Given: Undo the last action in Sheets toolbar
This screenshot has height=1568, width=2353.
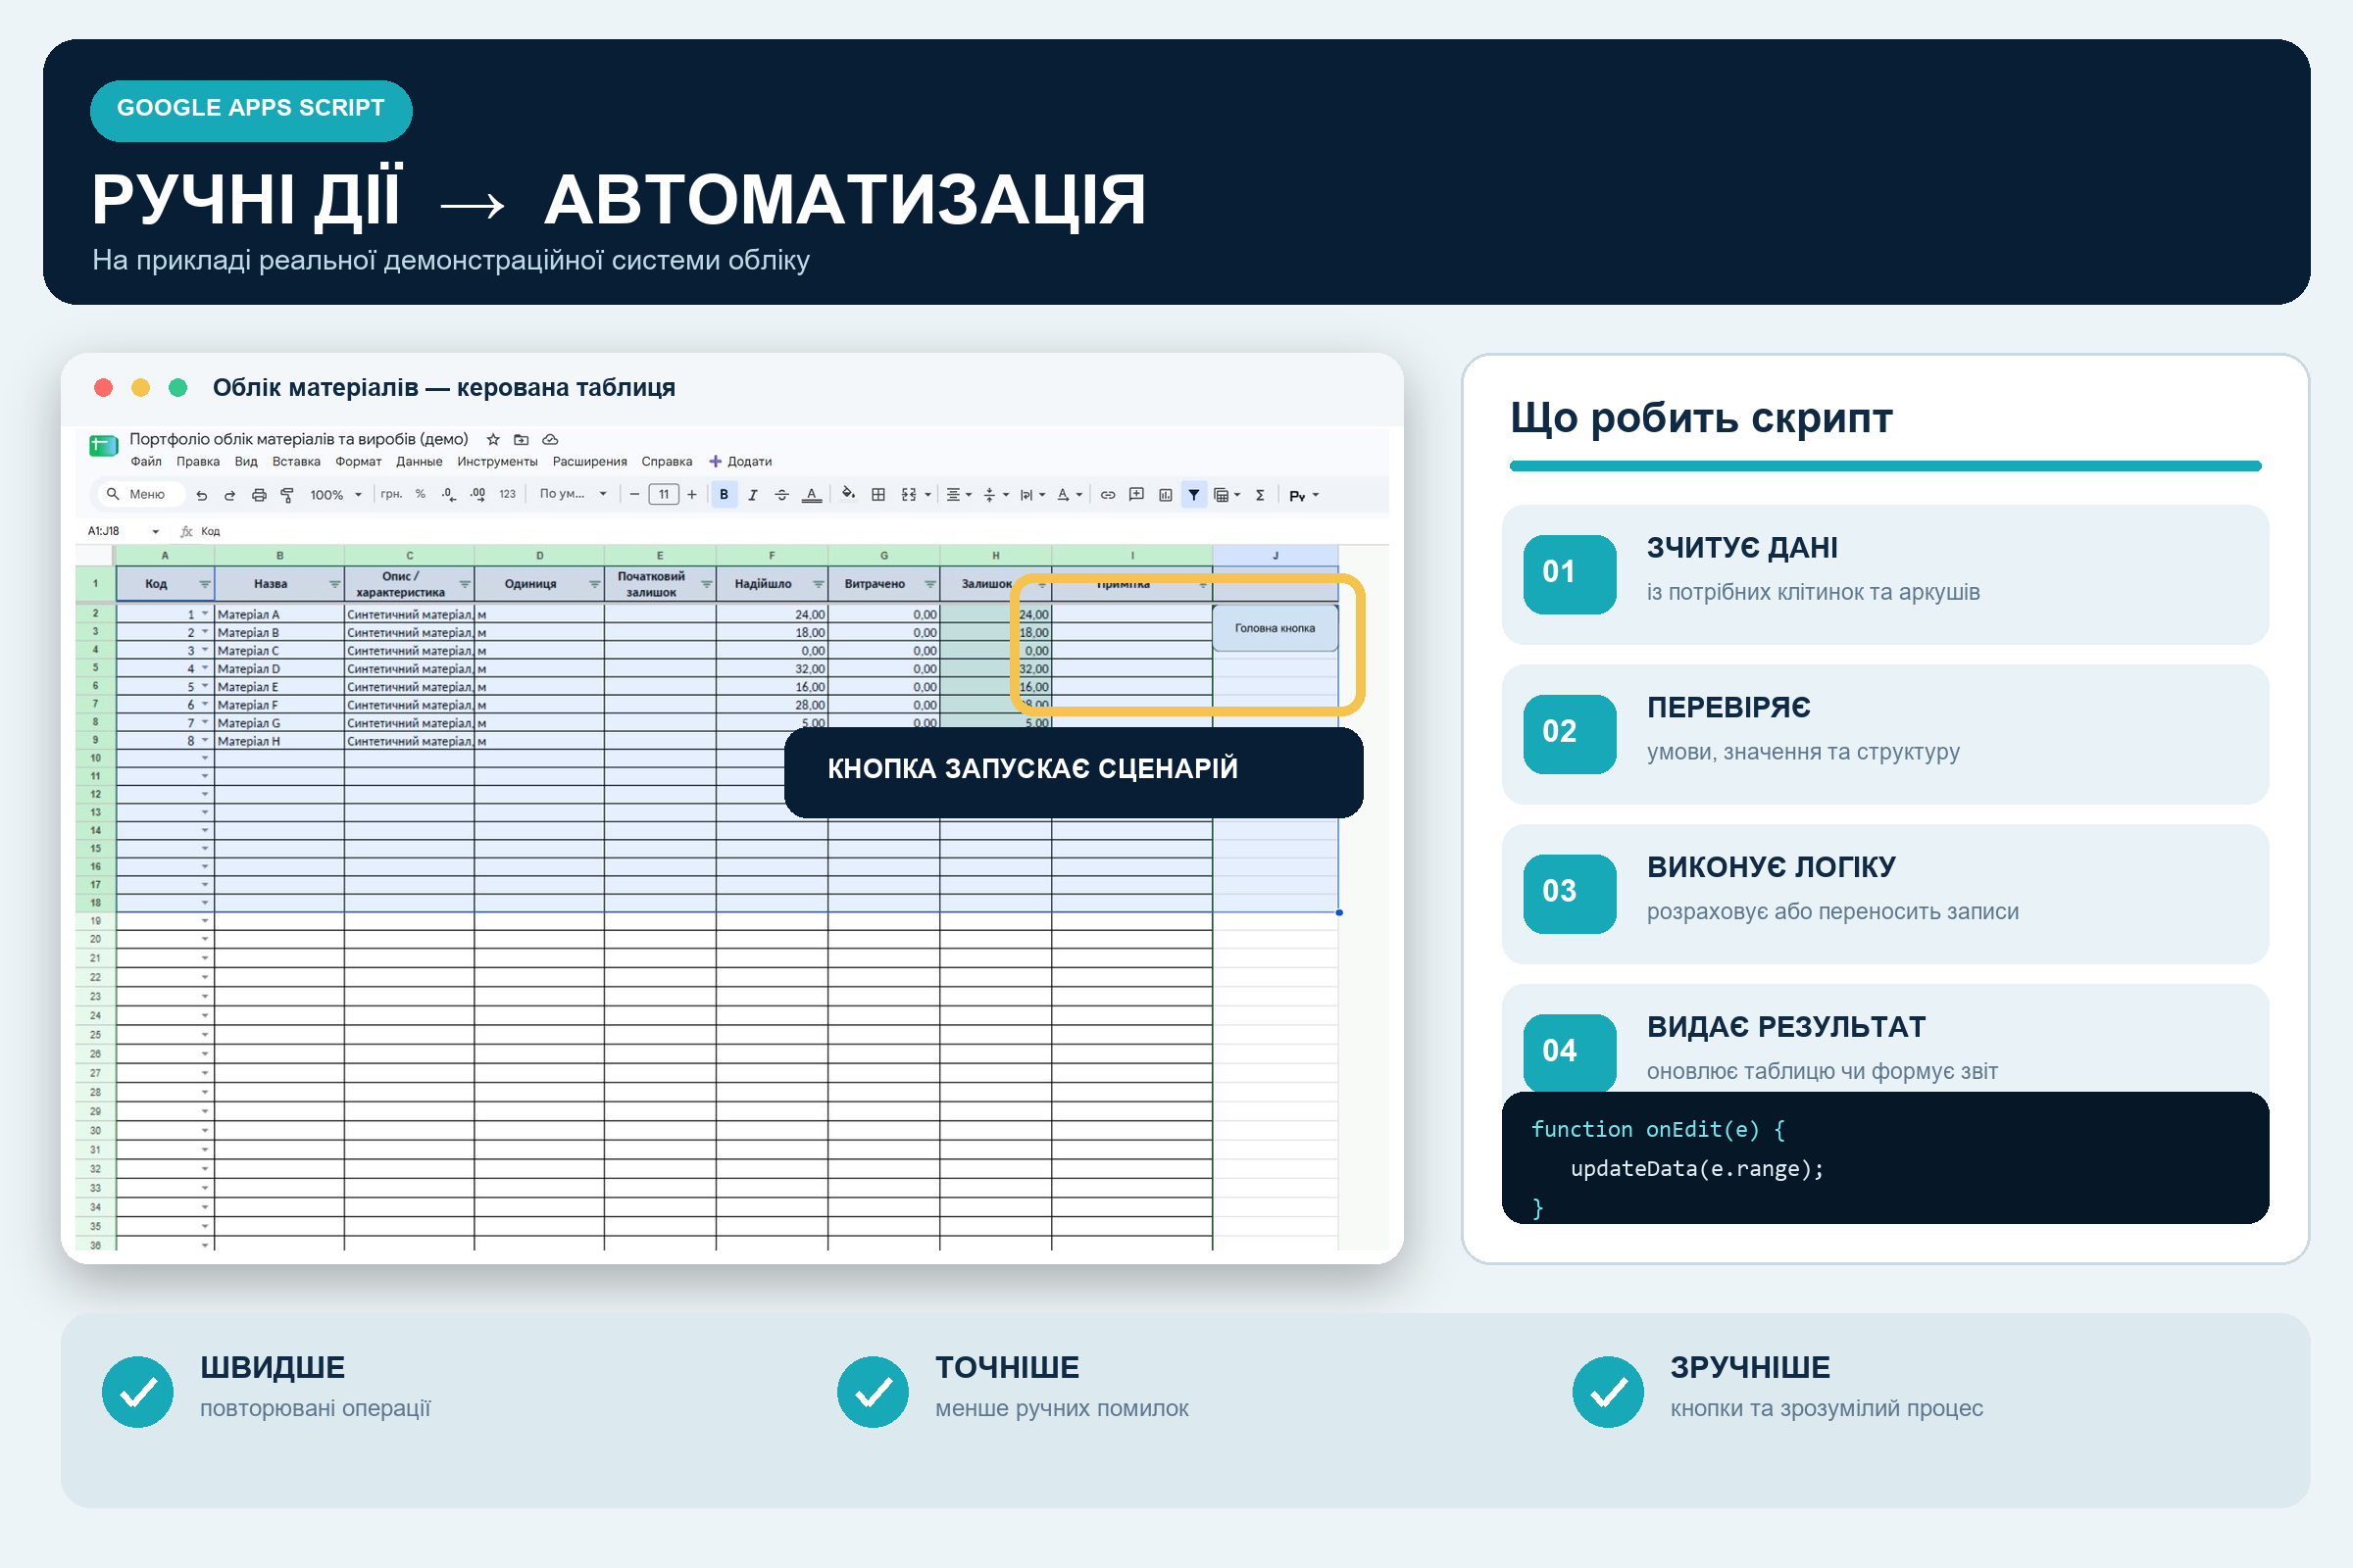Looking at the screenshot, I should coord(202,495).
